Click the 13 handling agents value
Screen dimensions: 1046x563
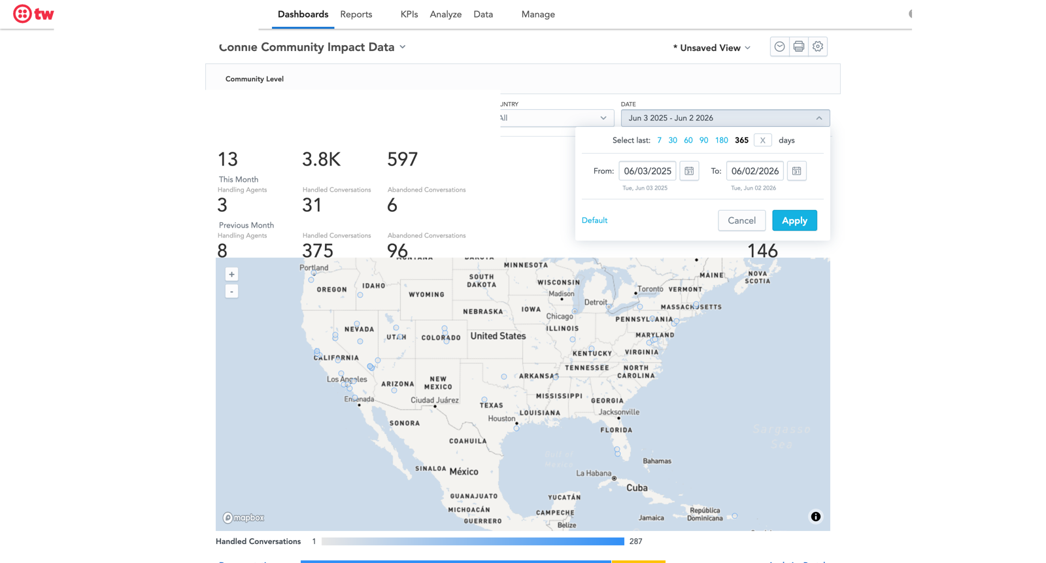(x=228, y=160)
